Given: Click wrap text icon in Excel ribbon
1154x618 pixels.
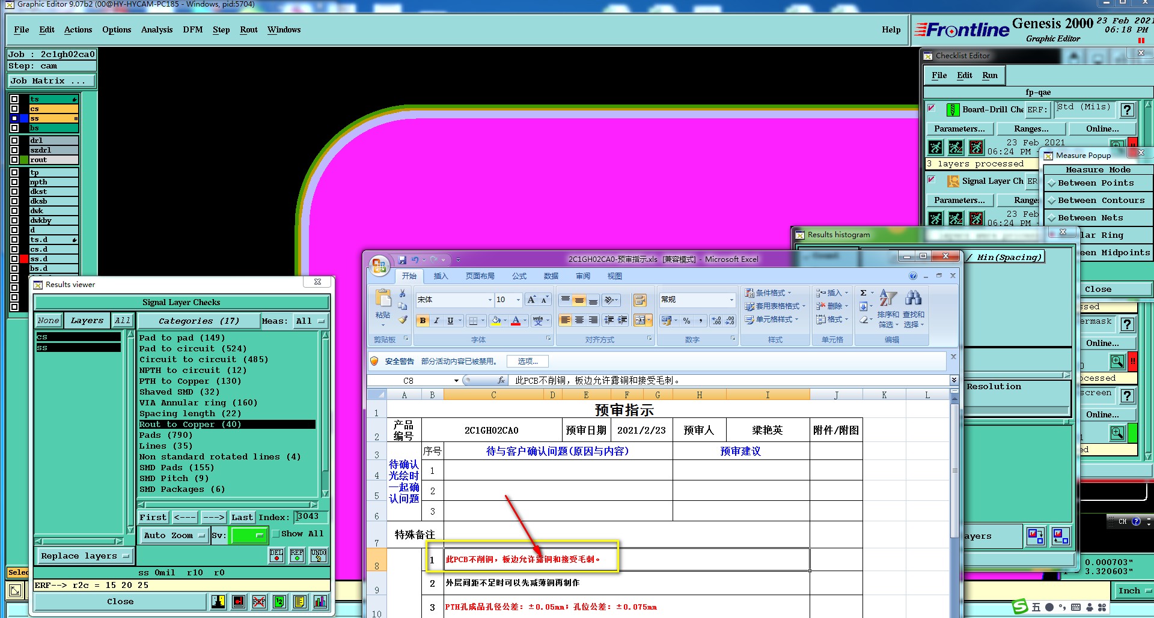Looking at the screenshot, I should pyautogui.click(x=640, y=300).
